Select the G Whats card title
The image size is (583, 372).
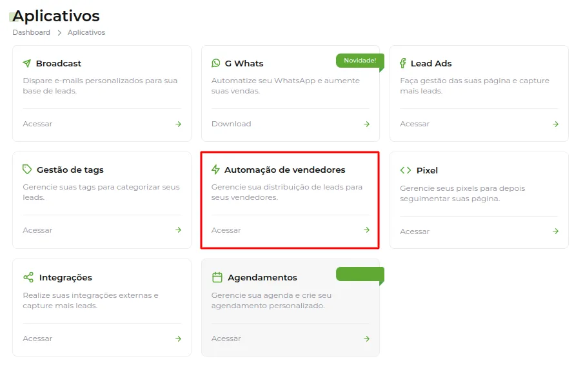[x=244, y=64]
